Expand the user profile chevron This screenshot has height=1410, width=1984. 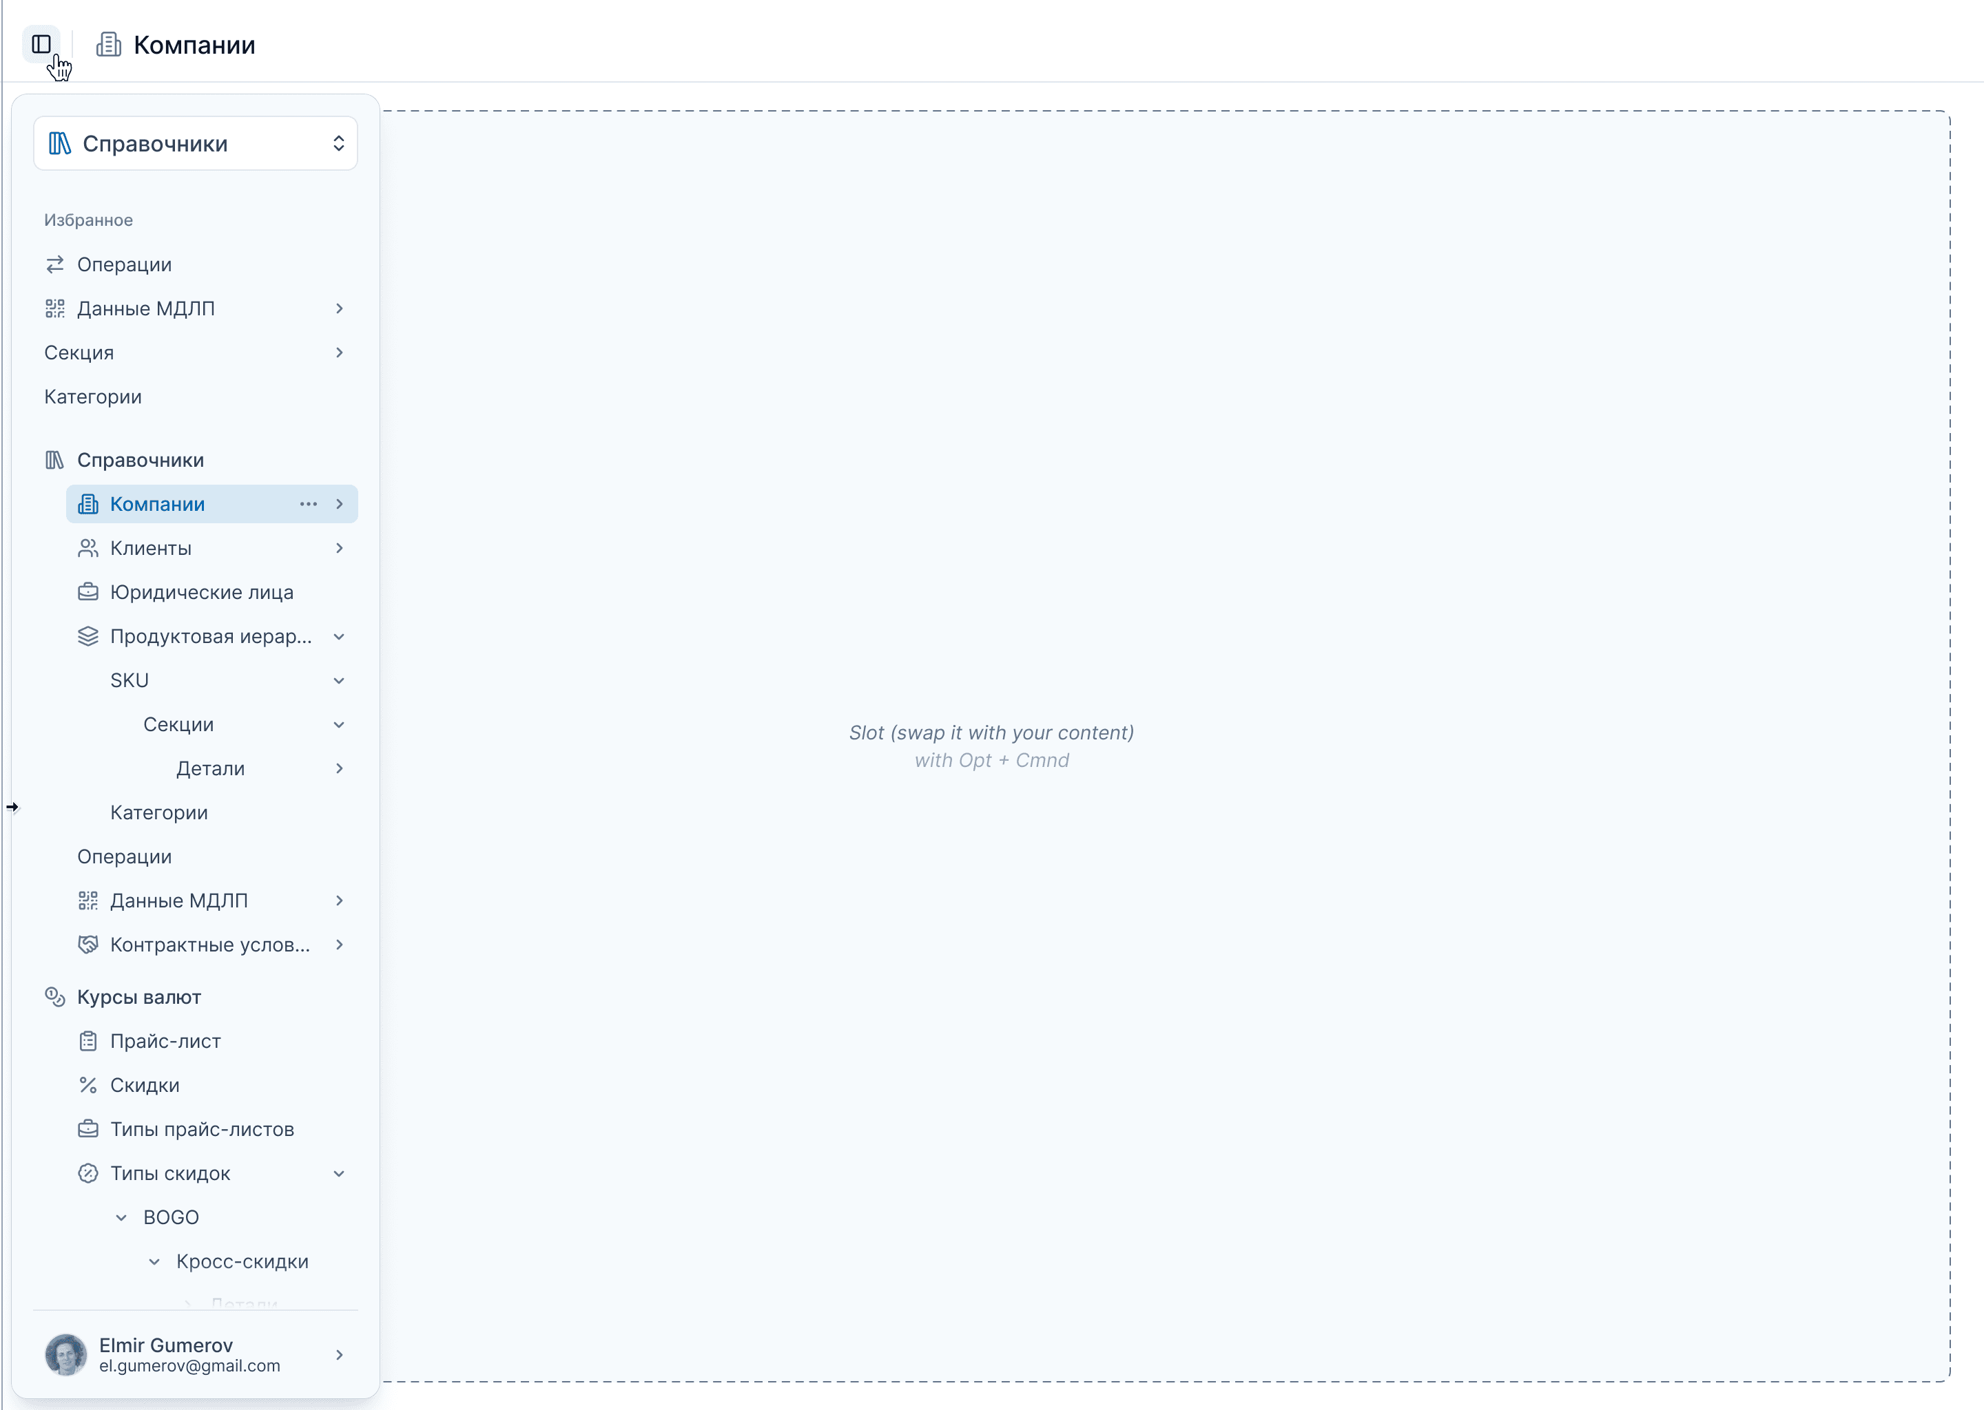339,1354
